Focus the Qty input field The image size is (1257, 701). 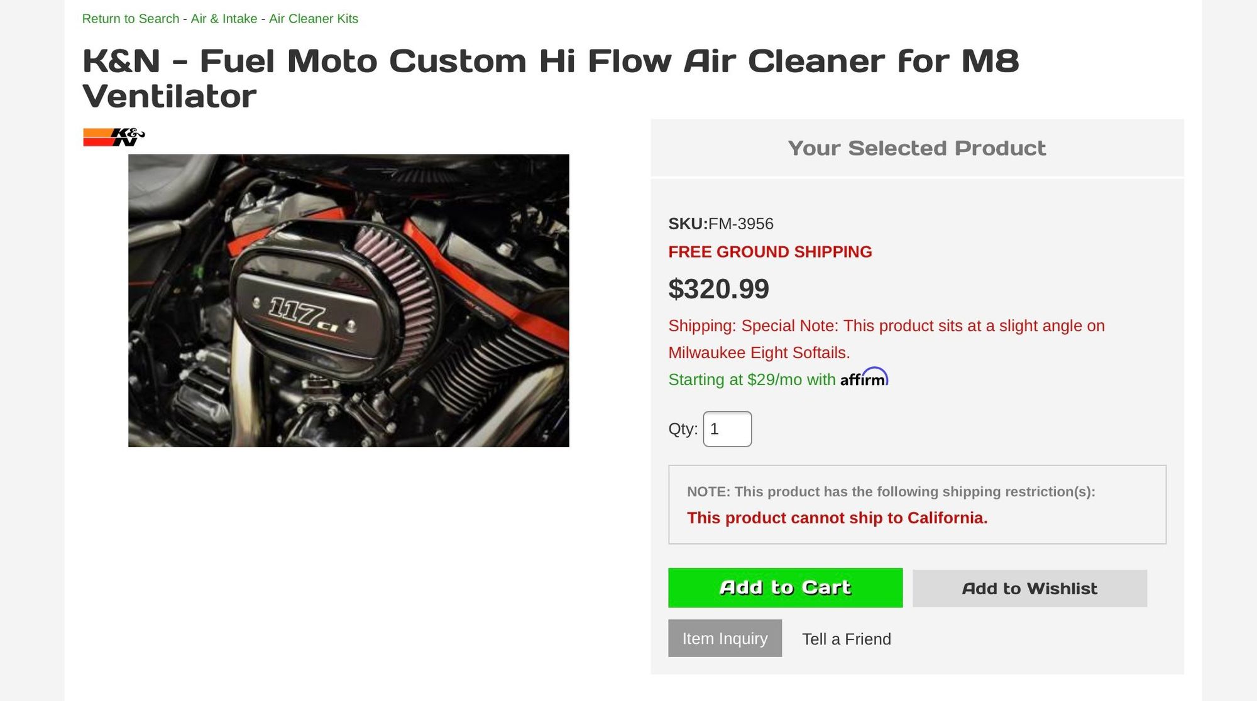(x=727, y=429)
